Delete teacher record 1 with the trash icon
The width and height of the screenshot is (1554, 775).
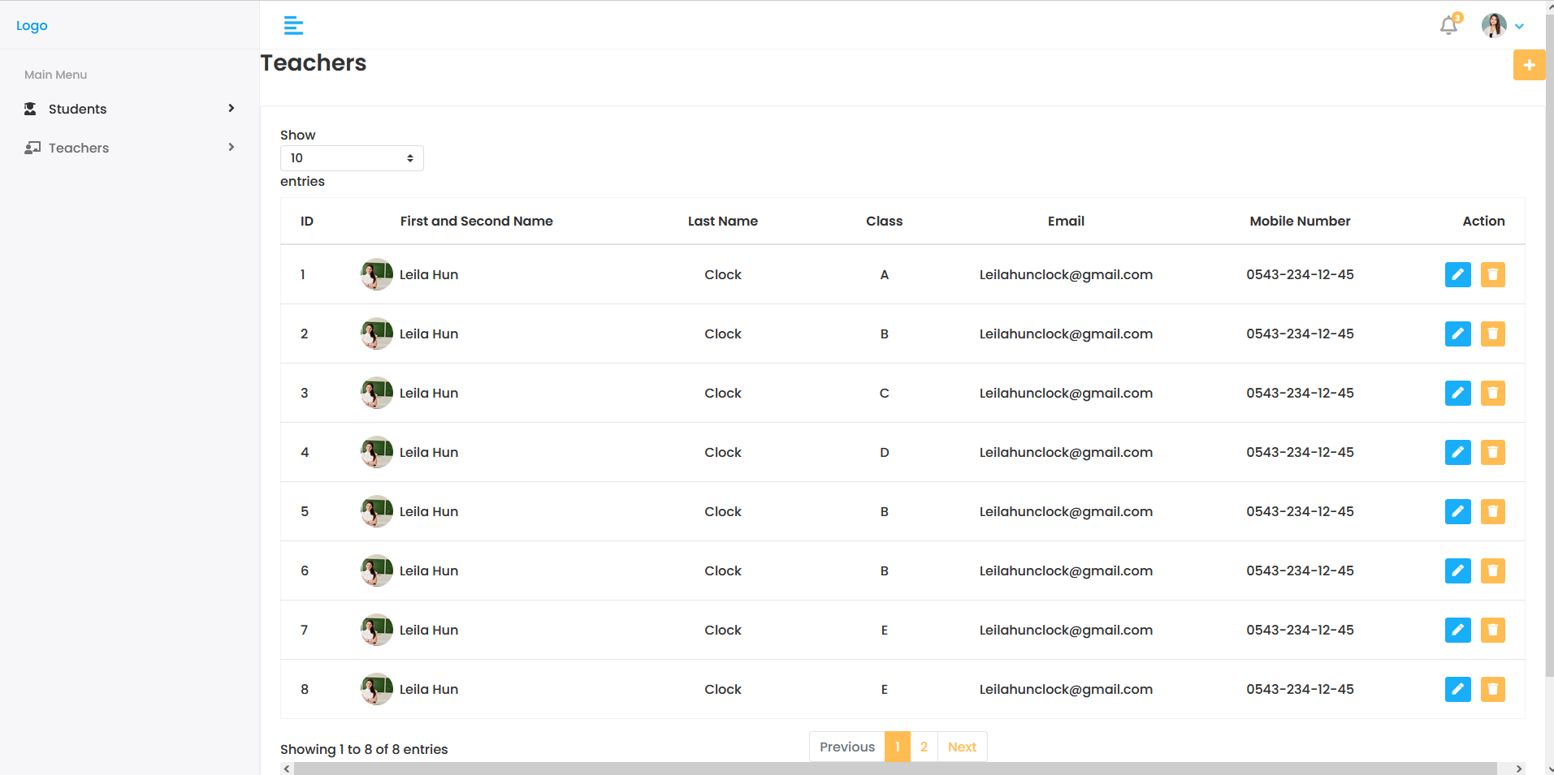pyautogui.click(x=1492, y=274)
